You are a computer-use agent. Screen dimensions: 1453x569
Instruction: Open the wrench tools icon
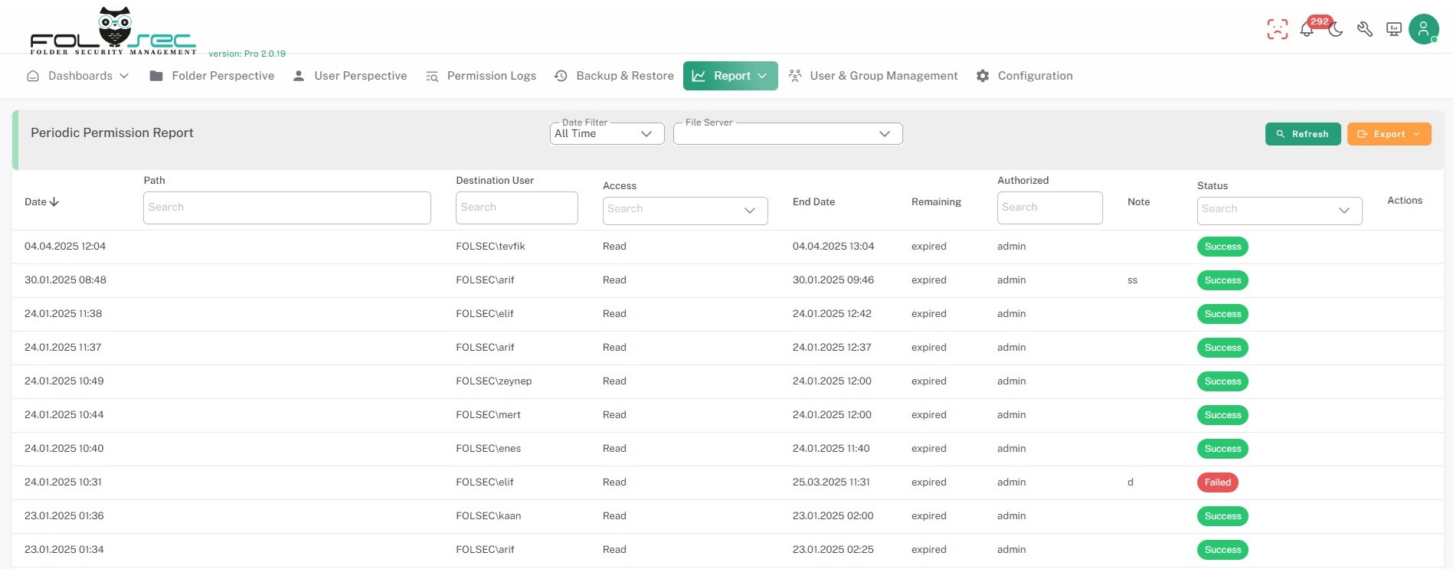tap(1365, 30)
